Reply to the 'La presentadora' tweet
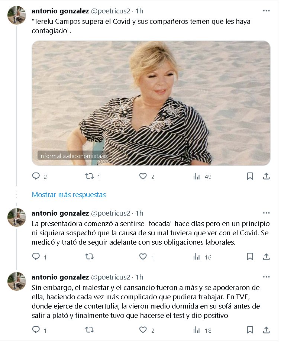Viewport: 281px width, 342px height. click(x=36, y=256)
